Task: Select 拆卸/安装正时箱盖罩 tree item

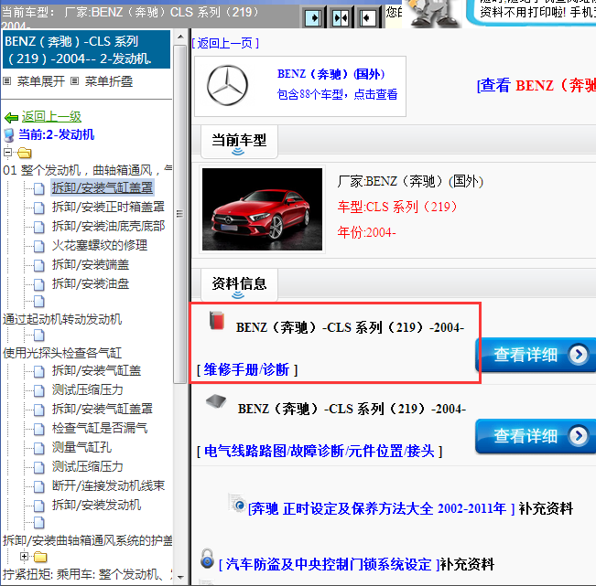Action: (x=108, y=207)
